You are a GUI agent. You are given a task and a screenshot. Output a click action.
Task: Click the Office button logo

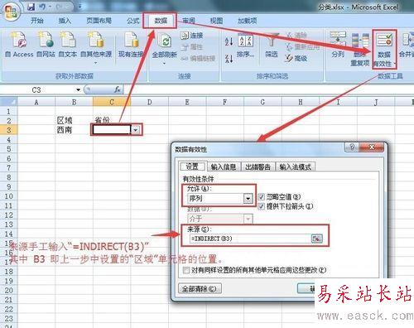[x=11, y=12]
